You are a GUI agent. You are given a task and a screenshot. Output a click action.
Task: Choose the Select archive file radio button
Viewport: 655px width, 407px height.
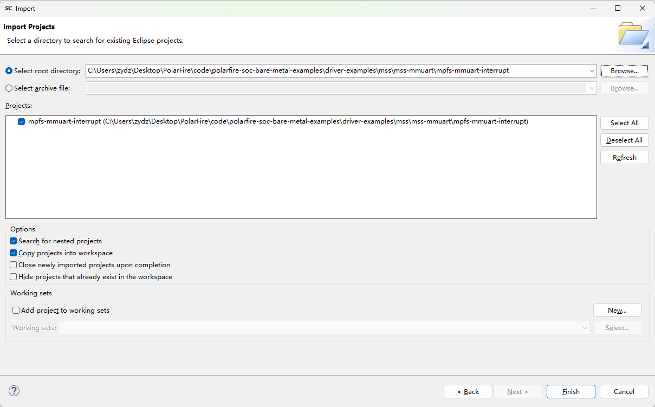pos(9,88)
